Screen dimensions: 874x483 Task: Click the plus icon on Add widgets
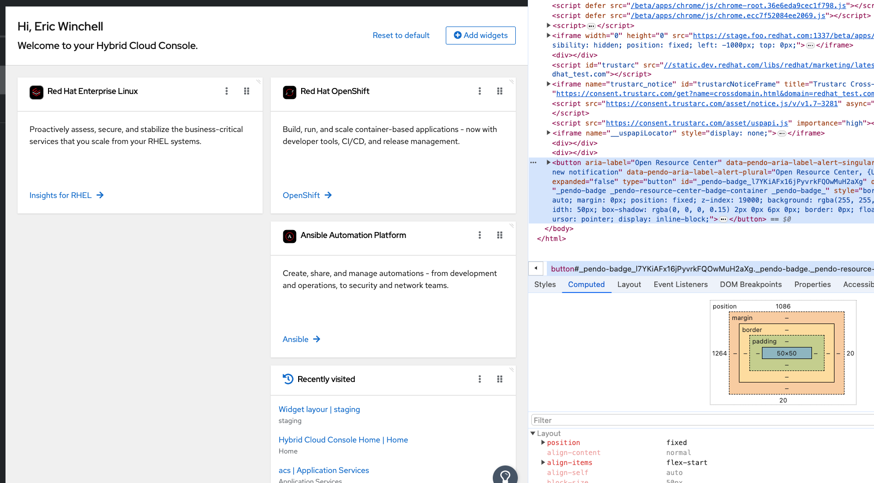click(x=457, y=35)
